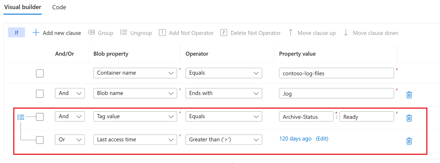
Task: Click the Move clause down arrow
Action: coord(346,32)
